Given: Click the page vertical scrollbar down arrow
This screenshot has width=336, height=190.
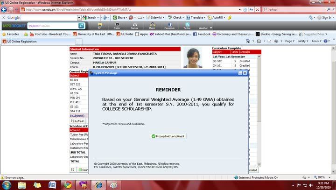Looking at the screenshot, I should (333, 172).
